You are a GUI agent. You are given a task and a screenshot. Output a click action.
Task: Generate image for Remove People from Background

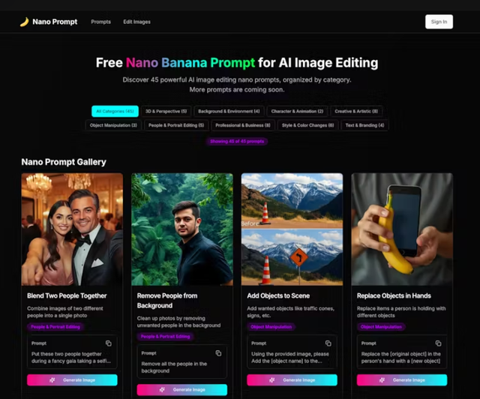(x=182, y=390)
